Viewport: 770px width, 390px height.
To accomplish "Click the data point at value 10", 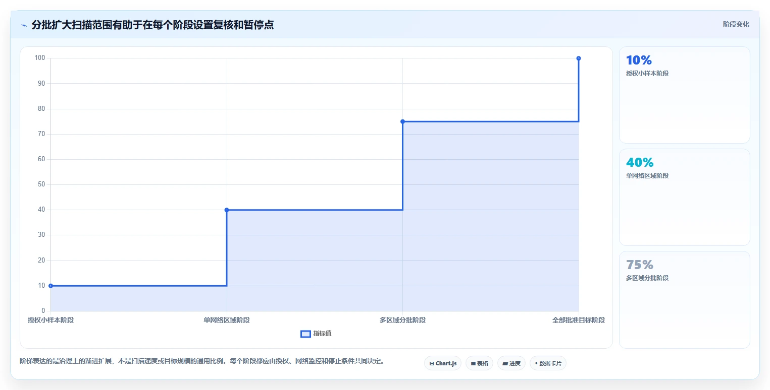I will pos(50,286).
